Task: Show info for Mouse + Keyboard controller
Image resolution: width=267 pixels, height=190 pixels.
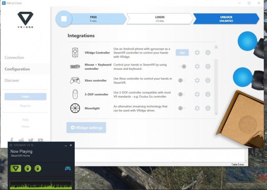Action: (x=208, y=66)
